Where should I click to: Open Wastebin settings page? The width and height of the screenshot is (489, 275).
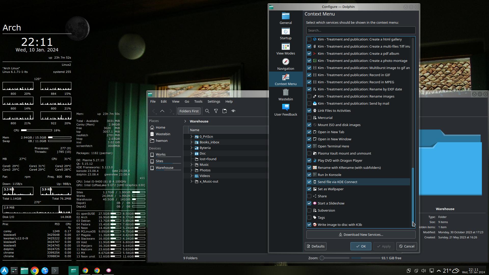[286, 95]
